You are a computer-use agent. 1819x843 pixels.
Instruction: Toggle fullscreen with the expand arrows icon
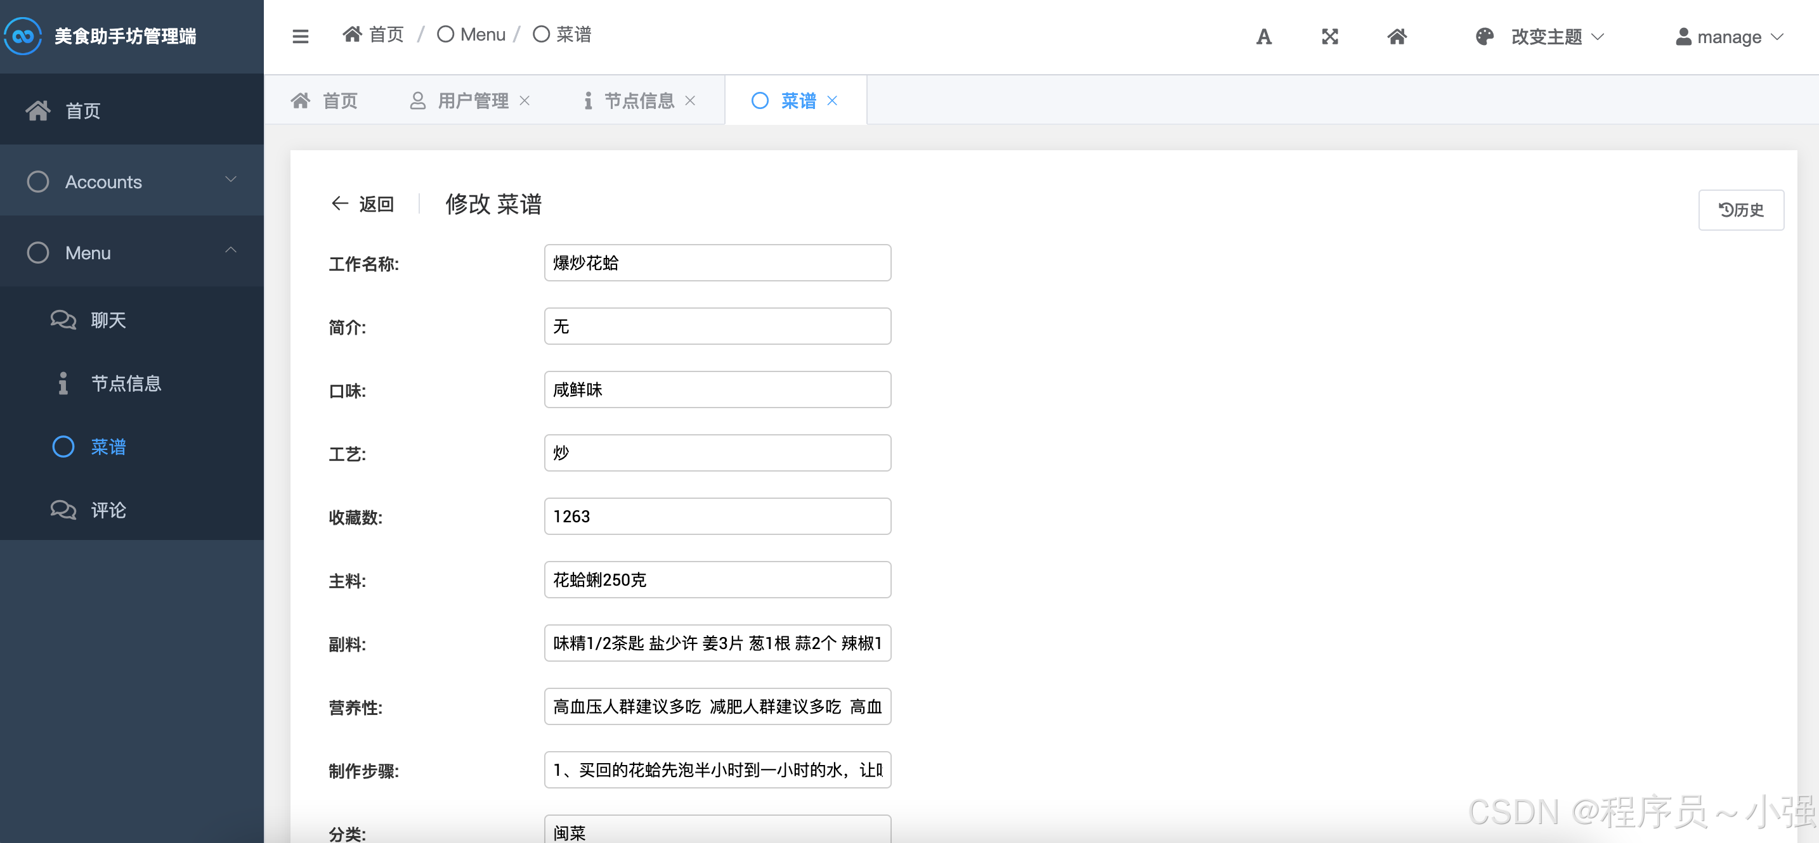(x=1329, y=37)
